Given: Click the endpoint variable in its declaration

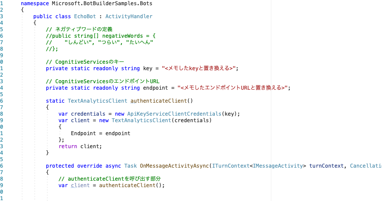Looking at the screenshot, I should coord(155,88).
